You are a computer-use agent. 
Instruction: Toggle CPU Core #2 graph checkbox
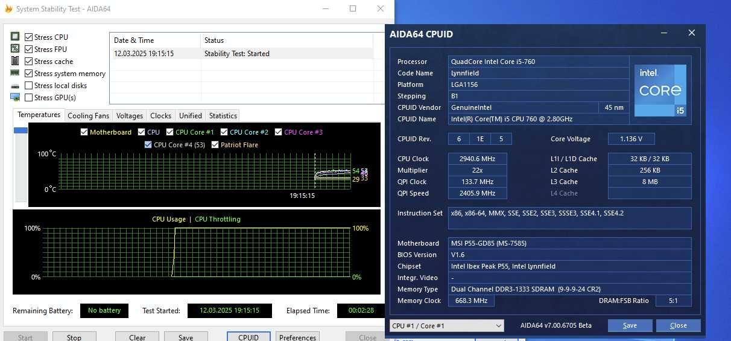tap(224, 132)
